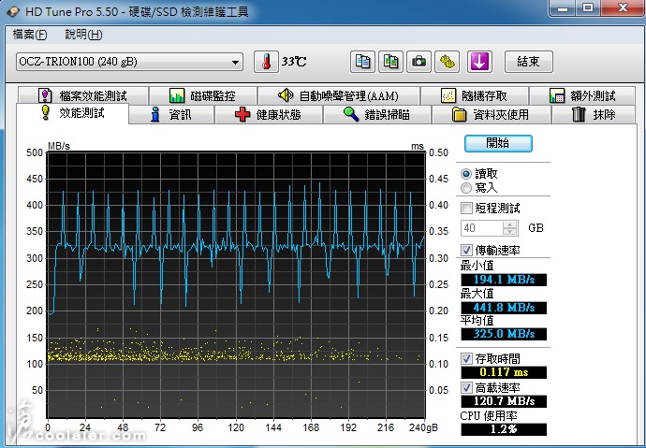Close the HD Tune Pro window
646x448 pixels.
click(623, 7)
